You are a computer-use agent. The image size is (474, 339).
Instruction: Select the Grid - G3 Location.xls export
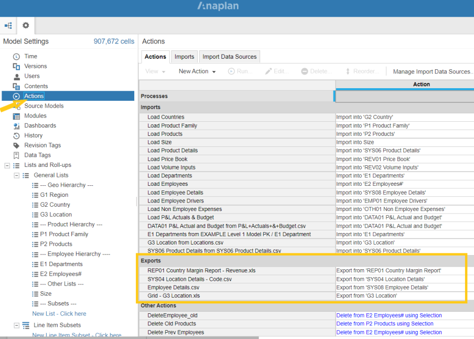tap(238, 296)
